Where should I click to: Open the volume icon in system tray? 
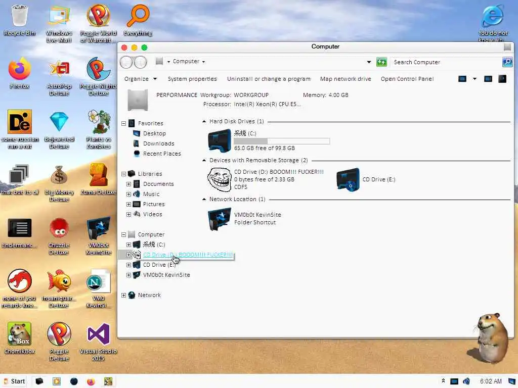(x=466, y=381)
